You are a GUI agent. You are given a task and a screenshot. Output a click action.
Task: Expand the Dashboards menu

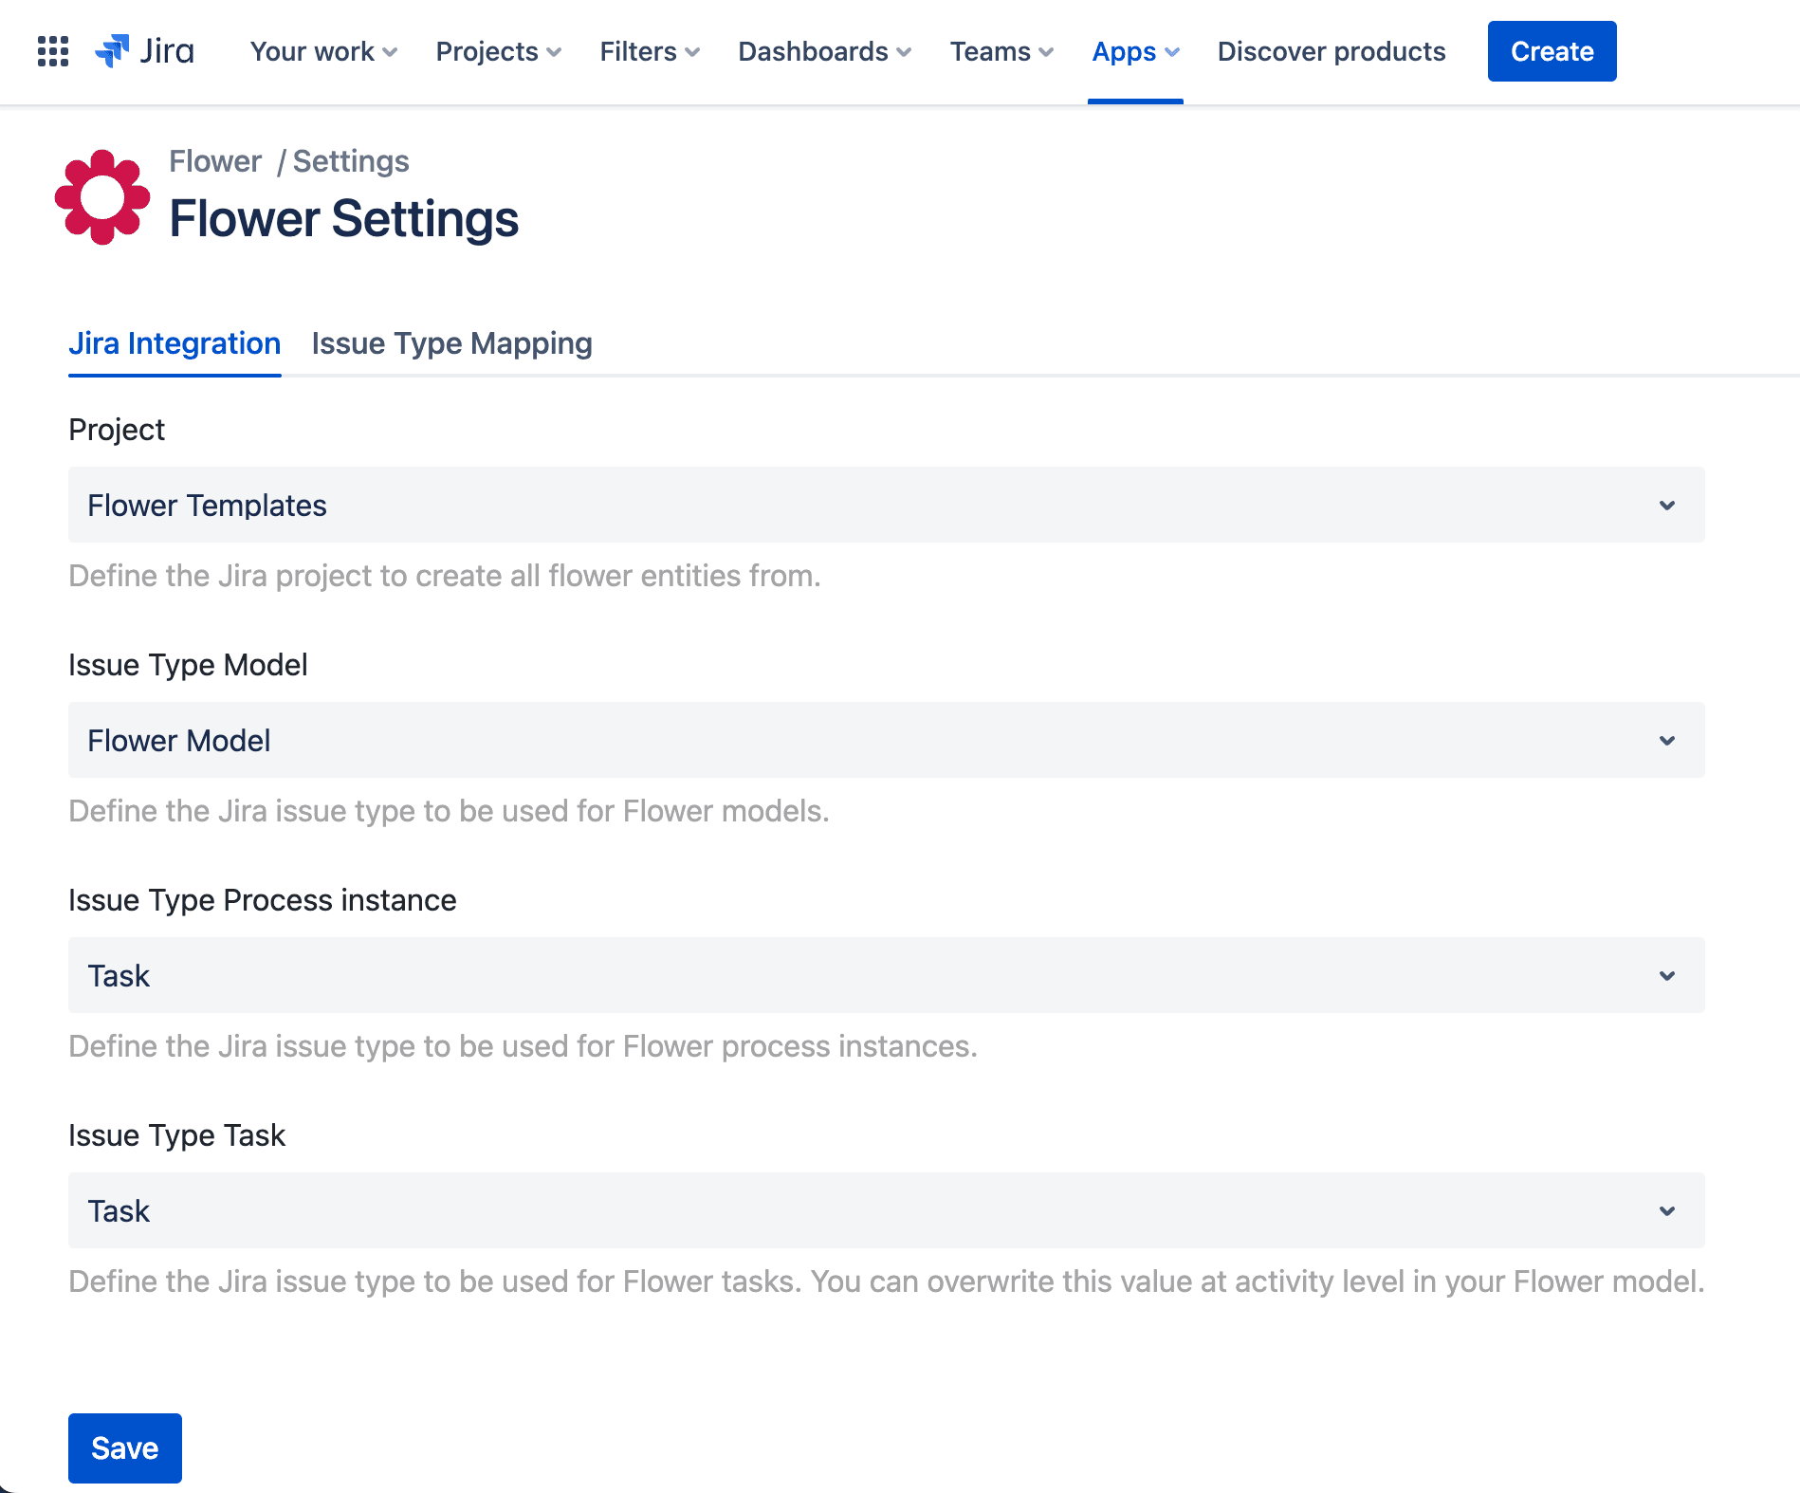(824, 51)
